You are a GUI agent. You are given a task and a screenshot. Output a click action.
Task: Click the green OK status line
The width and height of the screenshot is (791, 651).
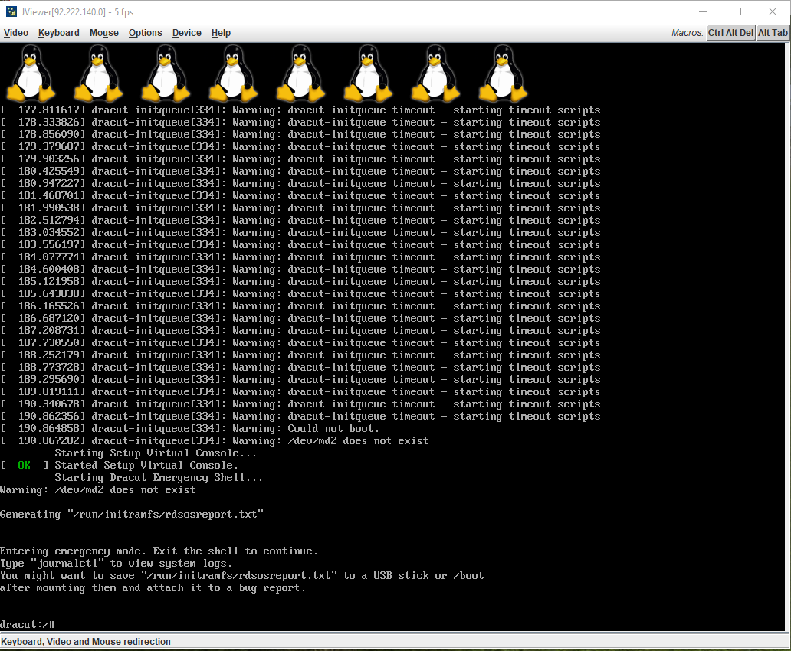[x=25, y=466]
